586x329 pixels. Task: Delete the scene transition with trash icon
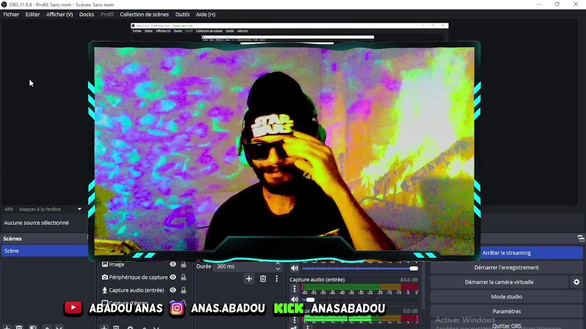point(263,279)
